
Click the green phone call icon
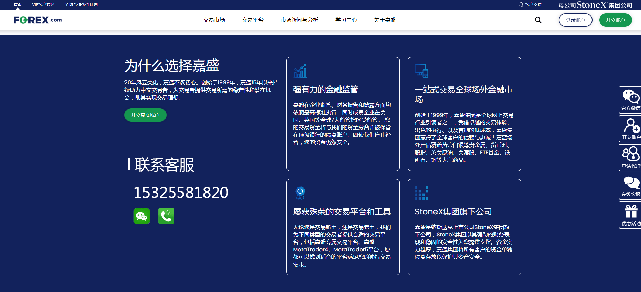tap(166, 216)
